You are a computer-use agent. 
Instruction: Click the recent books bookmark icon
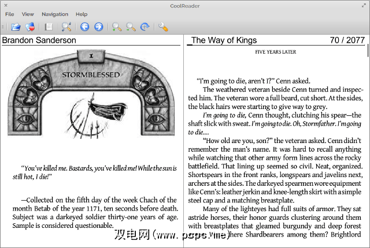coord(30,27)
